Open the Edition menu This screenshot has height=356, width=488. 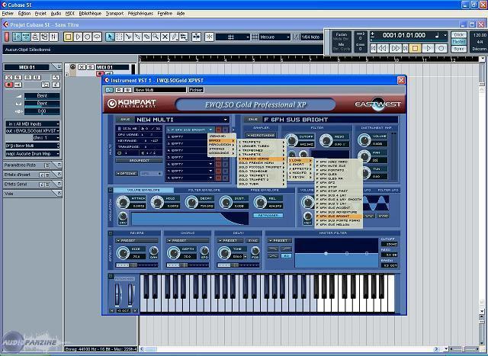pyautogui.click(x=24, y=14)
